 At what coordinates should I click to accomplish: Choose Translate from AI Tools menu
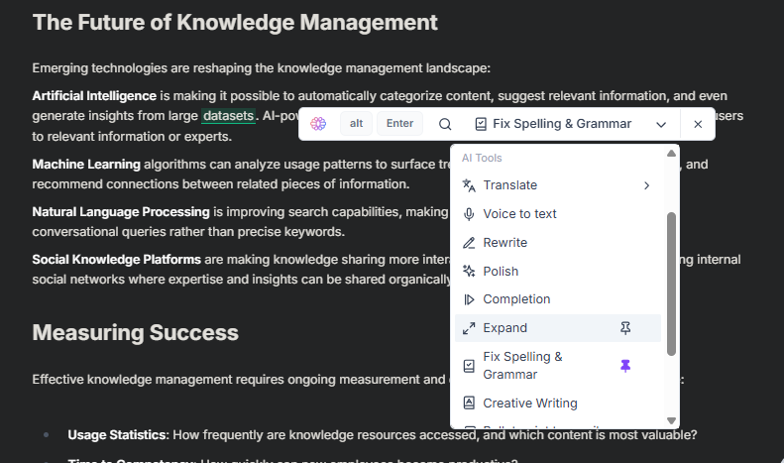point(557,185)
